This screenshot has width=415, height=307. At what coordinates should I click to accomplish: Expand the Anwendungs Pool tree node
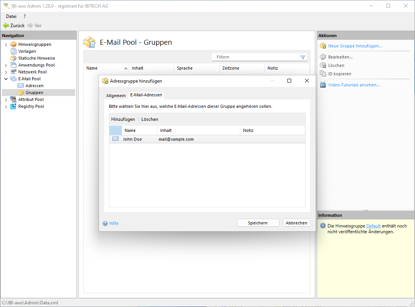(6, 65)
